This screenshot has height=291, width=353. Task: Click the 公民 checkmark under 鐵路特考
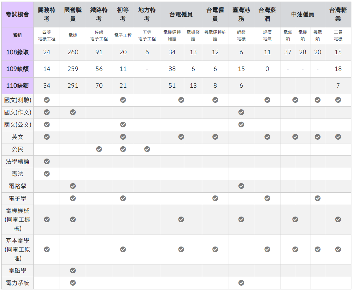pyautogui.click(x=99, y=149)
